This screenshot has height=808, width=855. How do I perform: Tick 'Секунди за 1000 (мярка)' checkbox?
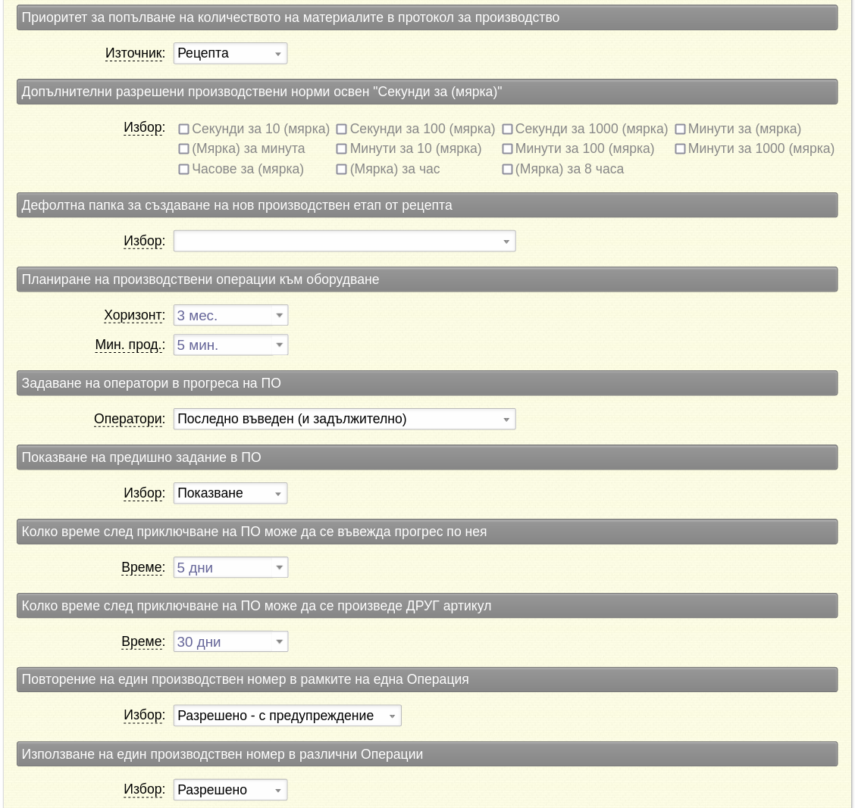click(x=507, y=129)
